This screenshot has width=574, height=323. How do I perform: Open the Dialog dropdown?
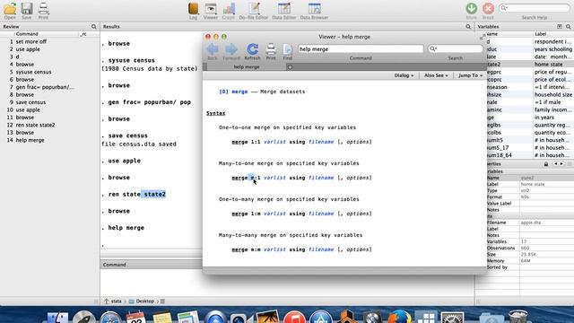404,75
